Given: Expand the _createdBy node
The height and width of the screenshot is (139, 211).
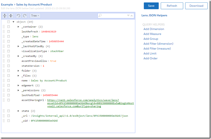Looking at the screenshot, I should click(18, 56).
